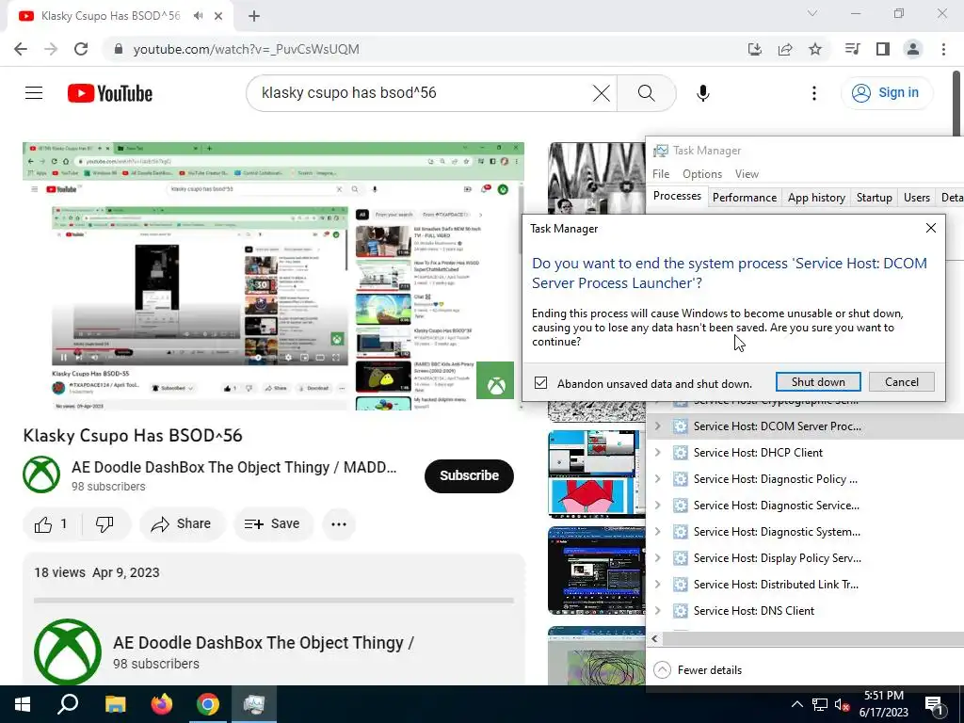The height and width of the screenshot is (723, 964).
Task: Open channel avatar next to Subscribe
Action: point(41,474)
